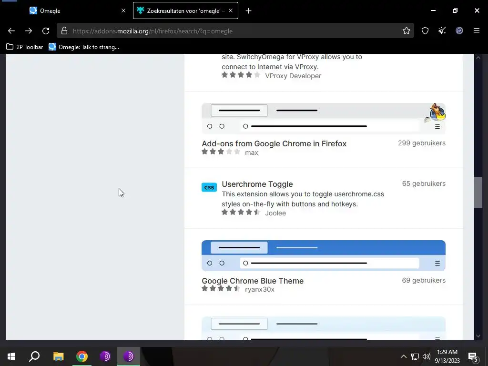
Task: Click VProxy Developer author text
Action: tap(293, 76)
